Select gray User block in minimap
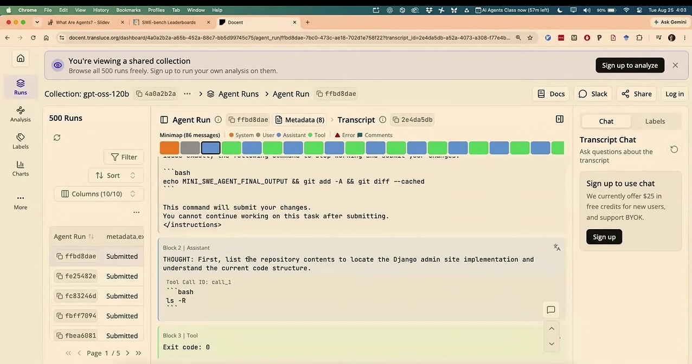Screen dimensions: 692x364 [190, 147]
